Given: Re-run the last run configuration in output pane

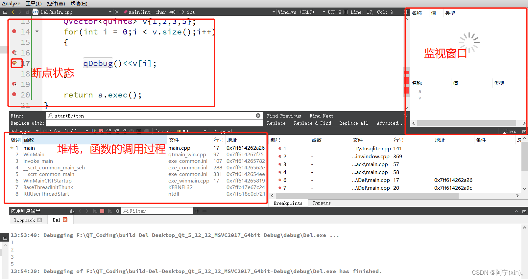Looking at the screenshot, I should pyautogui.click(x=95, y=211).
